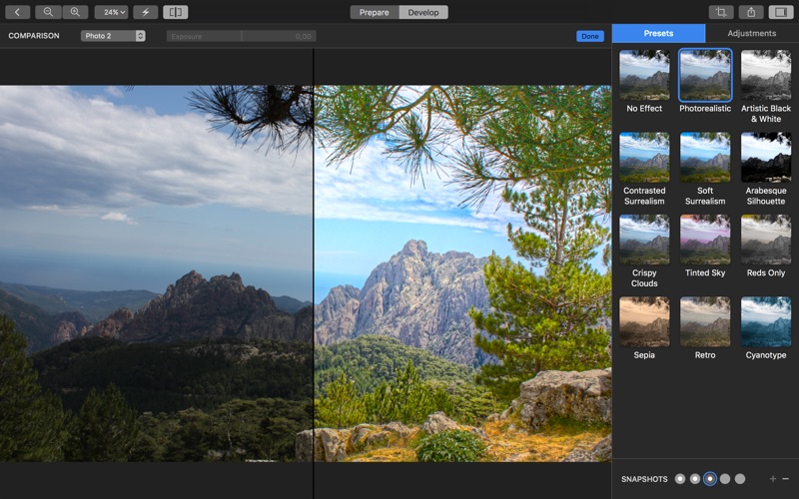Switch to the Develop mode

423,12
